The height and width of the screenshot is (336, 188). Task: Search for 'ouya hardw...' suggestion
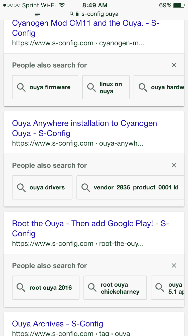pos(159,87)
